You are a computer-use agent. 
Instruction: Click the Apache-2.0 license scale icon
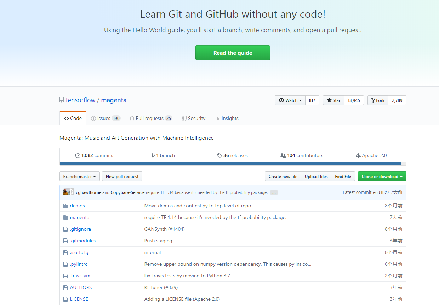358,156
